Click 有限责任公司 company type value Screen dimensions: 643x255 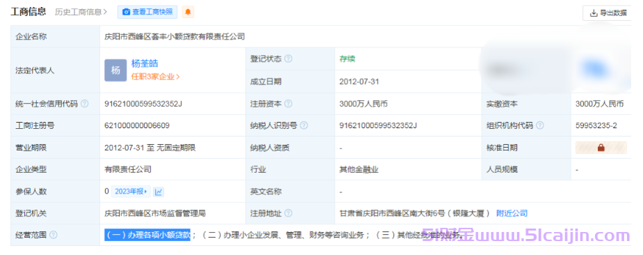click(x=128, y=169)
